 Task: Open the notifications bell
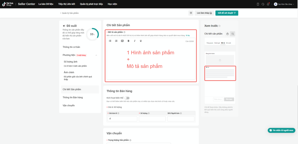tap(268, 4)
